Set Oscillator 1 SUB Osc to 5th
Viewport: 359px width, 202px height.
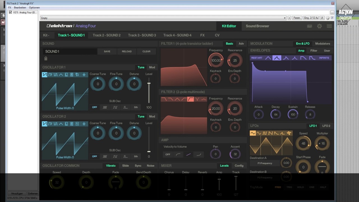136,107
